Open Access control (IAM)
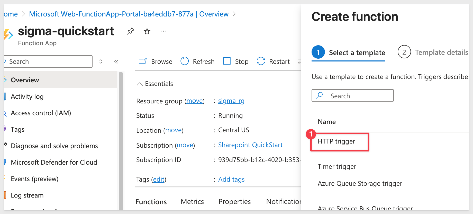This screenshot has width=473, height=214. point(60,113)
